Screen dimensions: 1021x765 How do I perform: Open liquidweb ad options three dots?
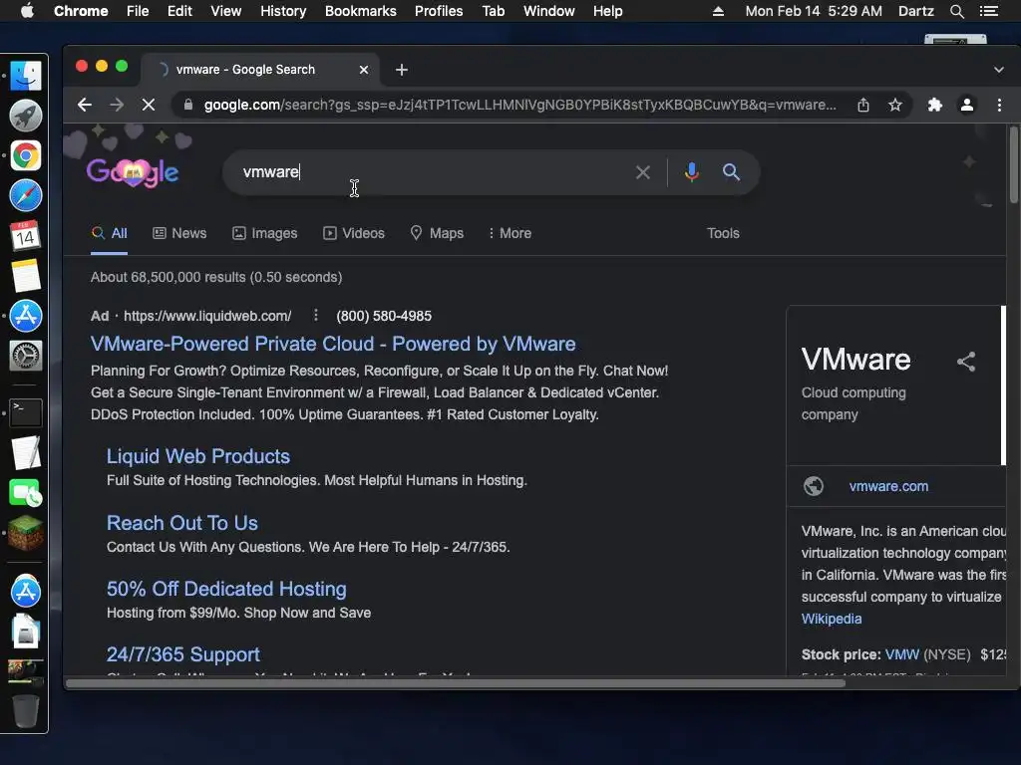tap(316, 316)
